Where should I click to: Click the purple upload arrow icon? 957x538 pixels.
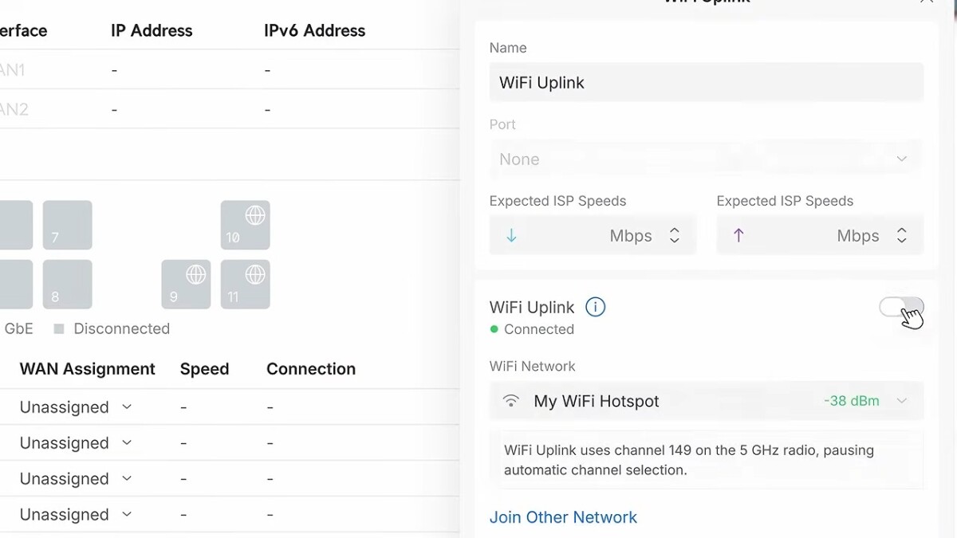click(x=738, y=236)
